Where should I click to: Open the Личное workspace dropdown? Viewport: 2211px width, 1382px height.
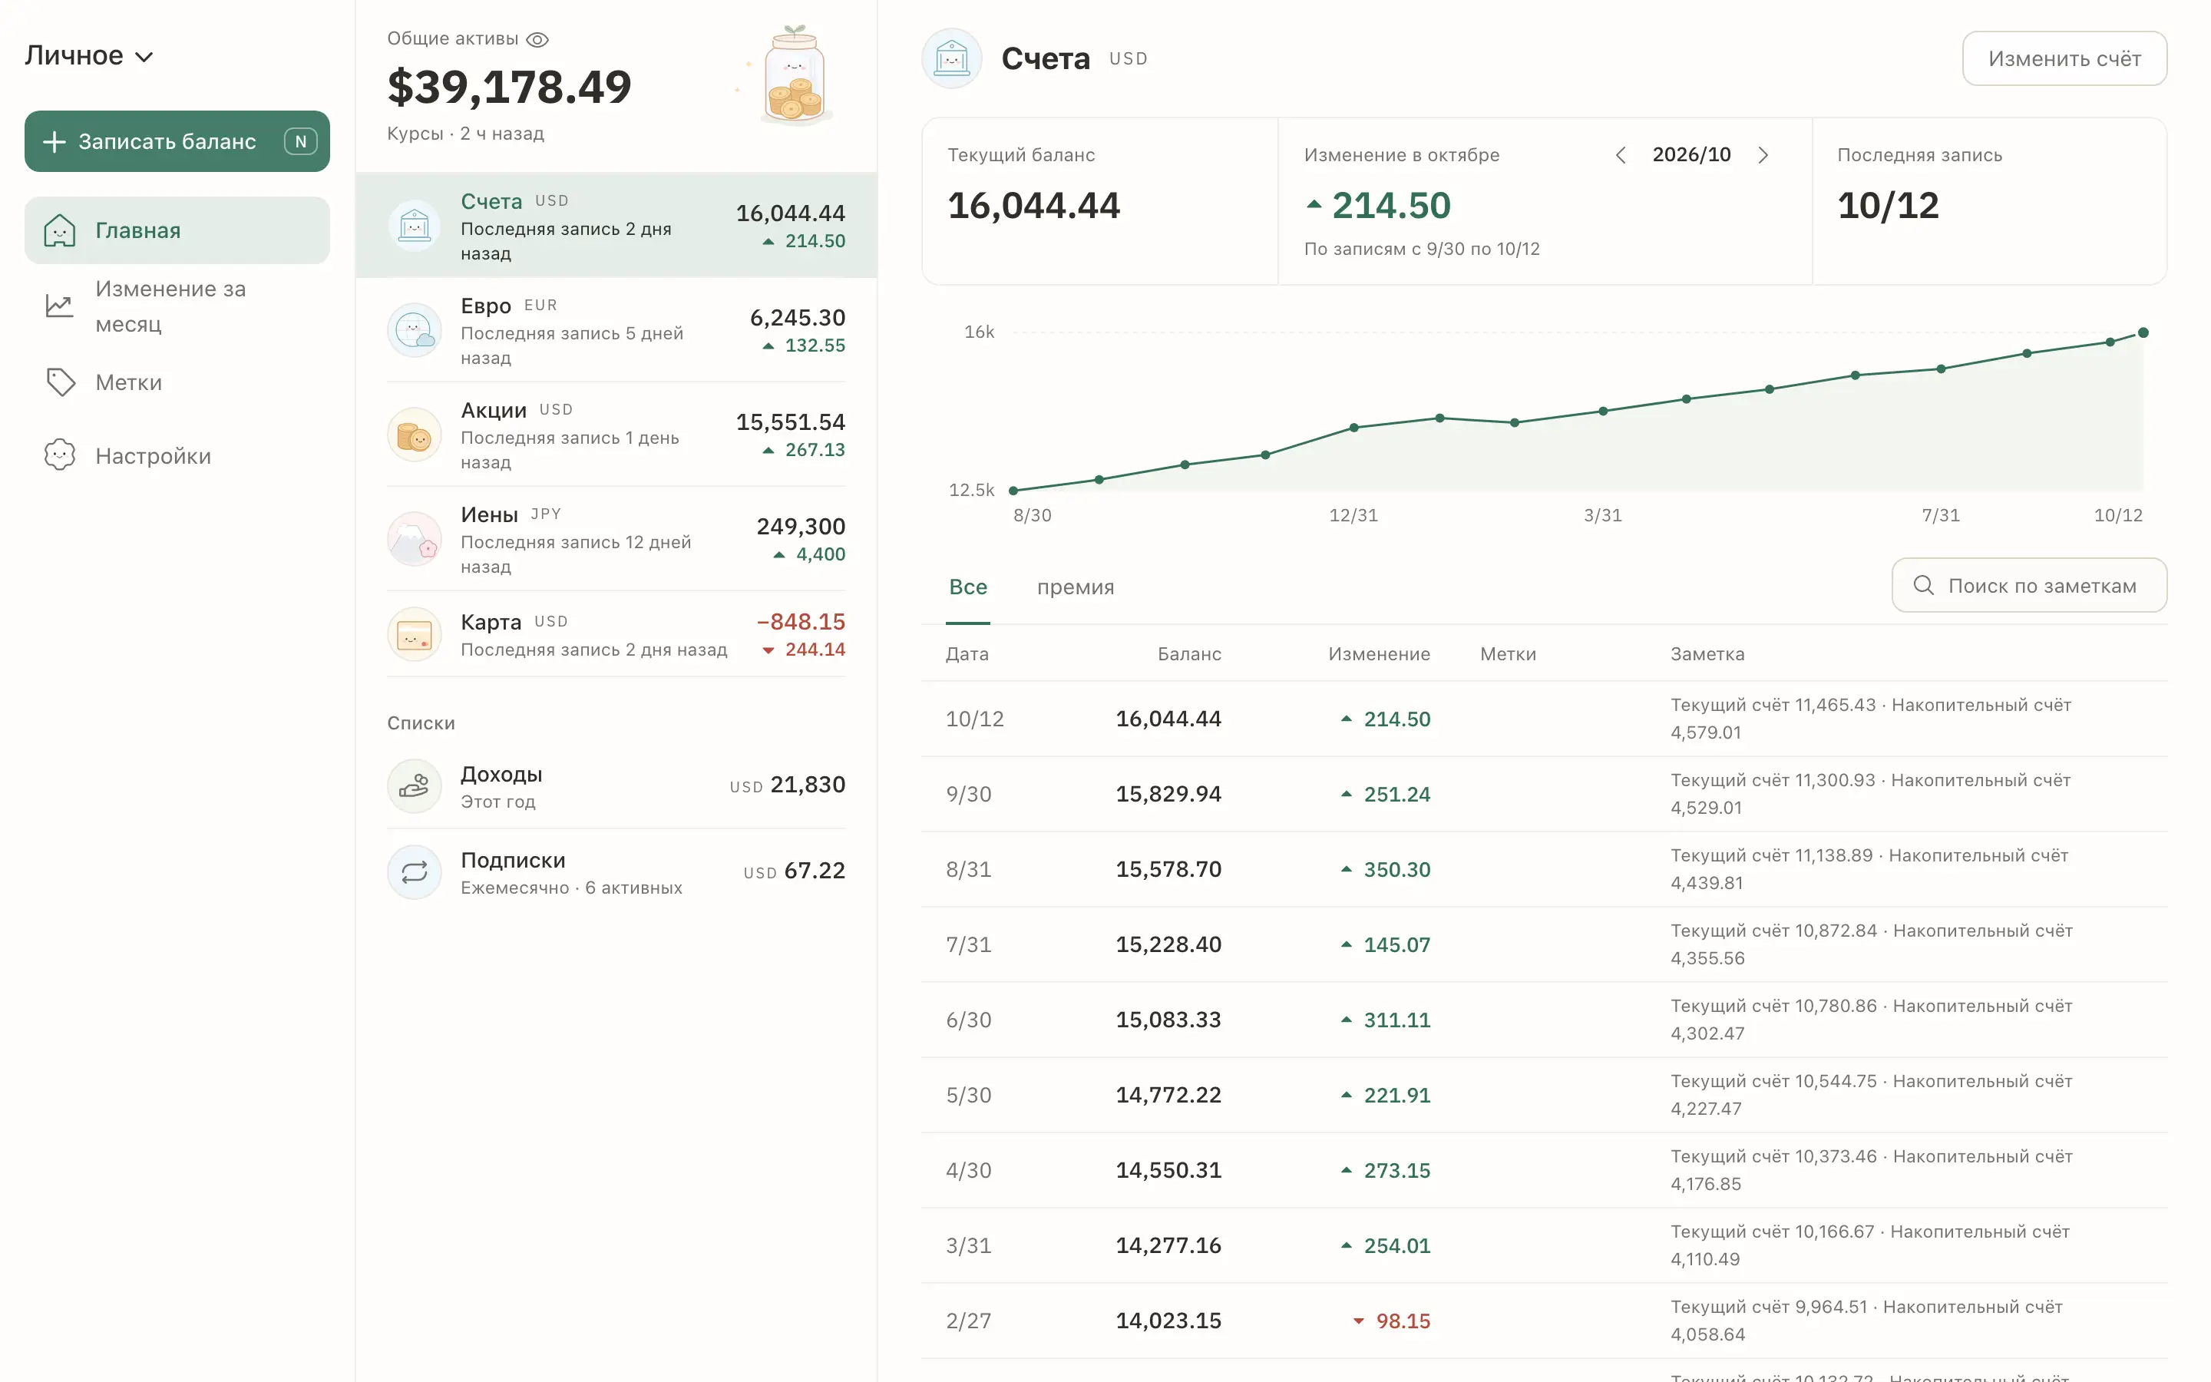tap(88, 56)
